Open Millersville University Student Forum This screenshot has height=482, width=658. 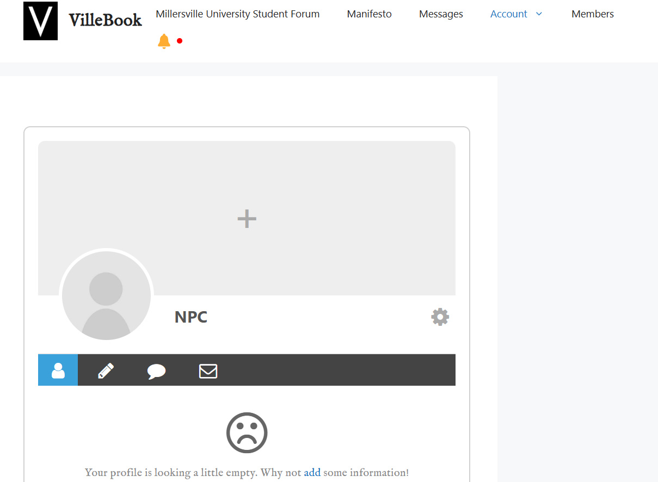pyautogui.click(x=238, y=14)
